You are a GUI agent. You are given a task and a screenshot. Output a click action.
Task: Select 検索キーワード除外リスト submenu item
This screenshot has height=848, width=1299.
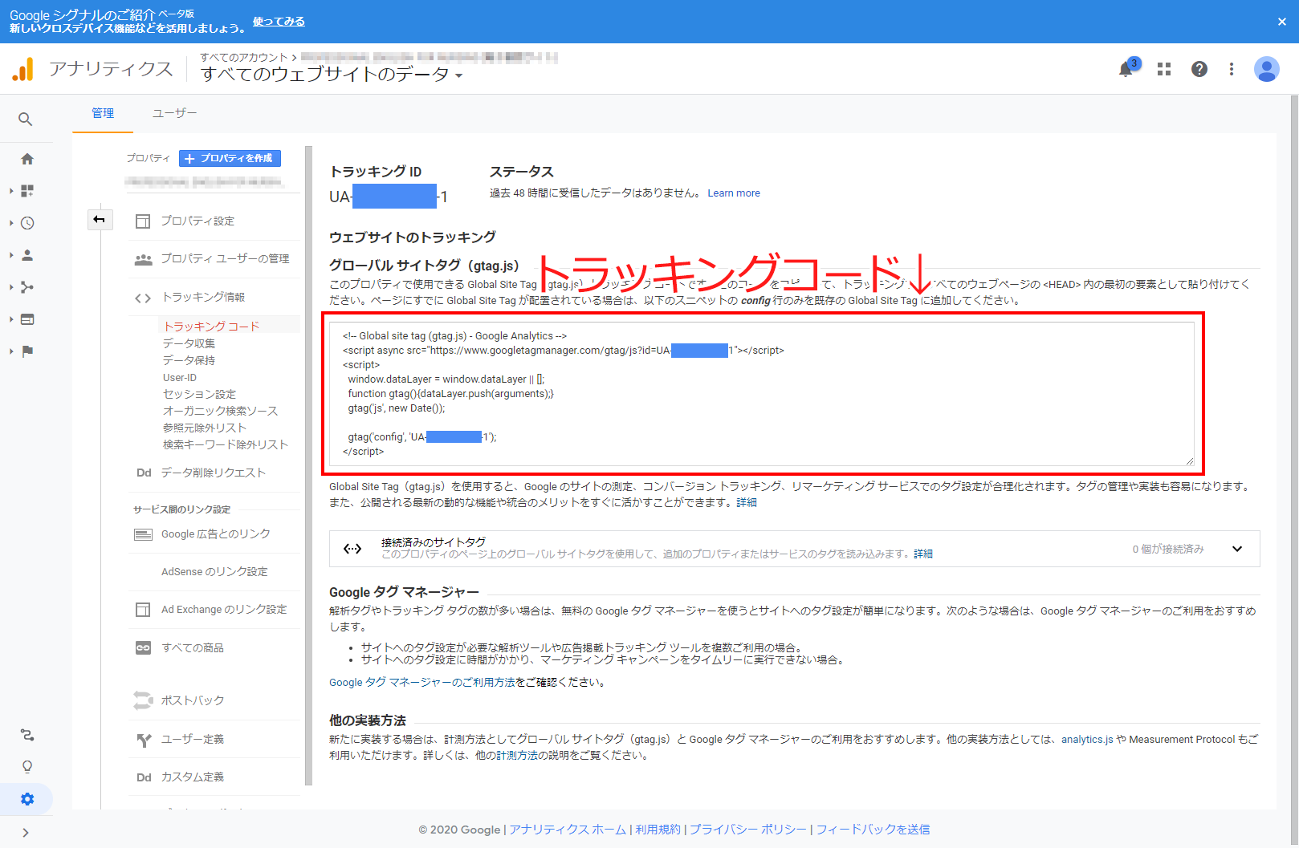(226, 444)
